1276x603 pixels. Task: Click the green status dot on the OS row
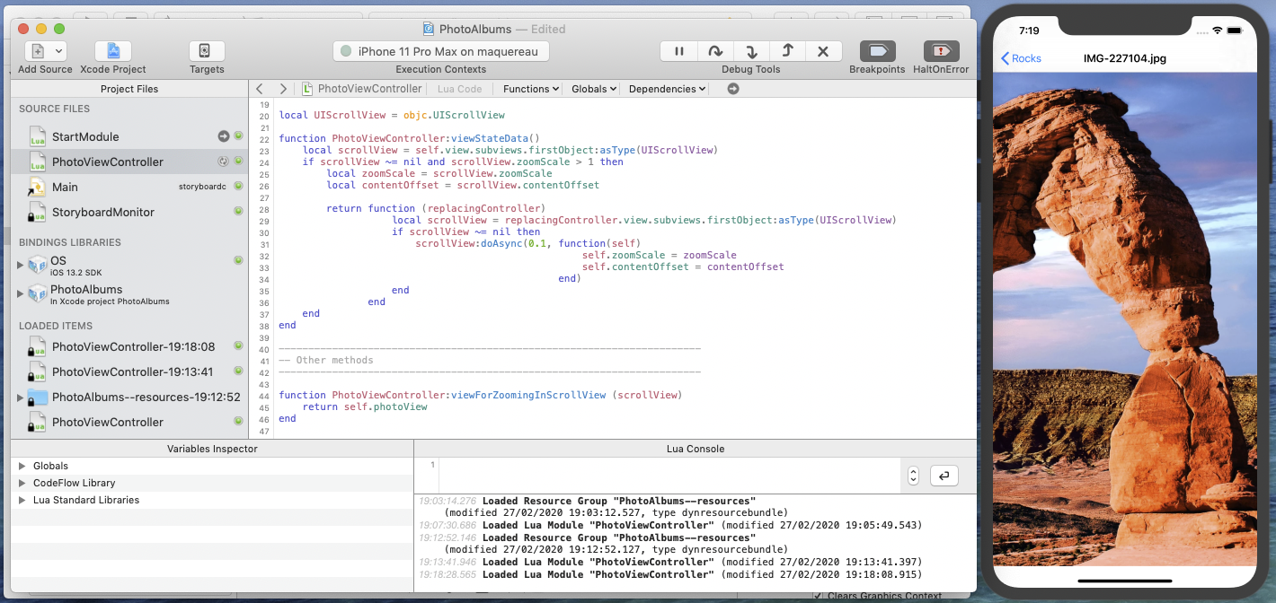239,260
